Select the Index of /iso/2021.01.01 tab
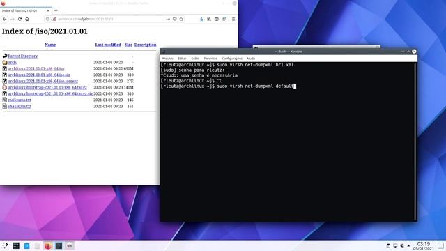The height and width of the screenshot is (251, 446). coord(26,10)
